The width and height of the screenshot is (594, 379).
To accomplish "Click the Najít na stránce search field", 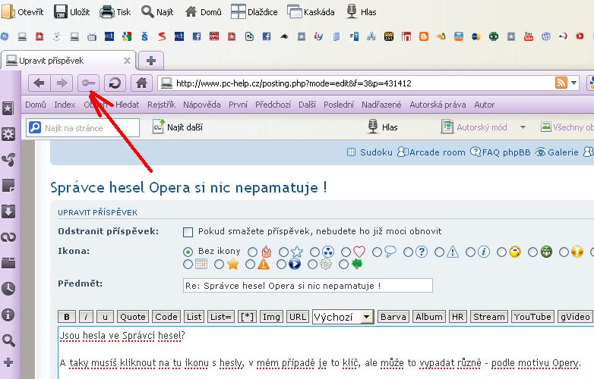I will pyautogui.click(x=83, y=127).
